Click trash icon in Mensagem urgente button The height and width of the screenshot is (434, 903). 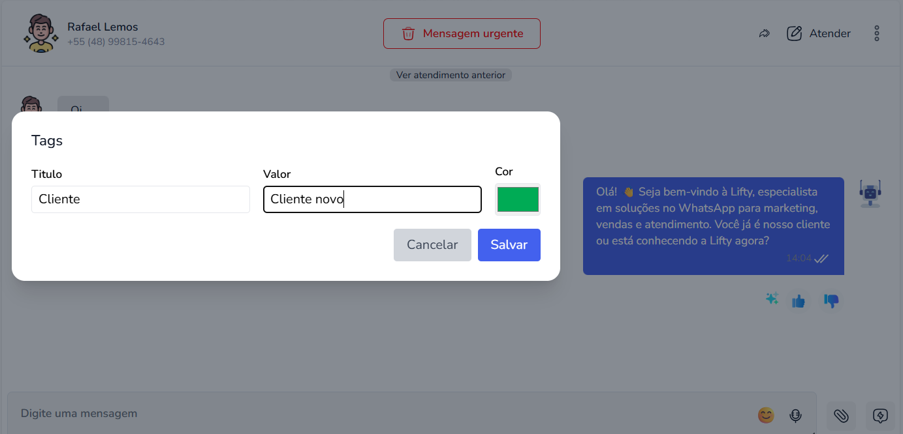pos(408,33)
